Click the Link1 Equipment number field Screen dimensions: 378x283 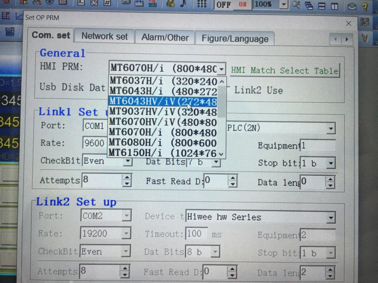(x=318, y=145)
